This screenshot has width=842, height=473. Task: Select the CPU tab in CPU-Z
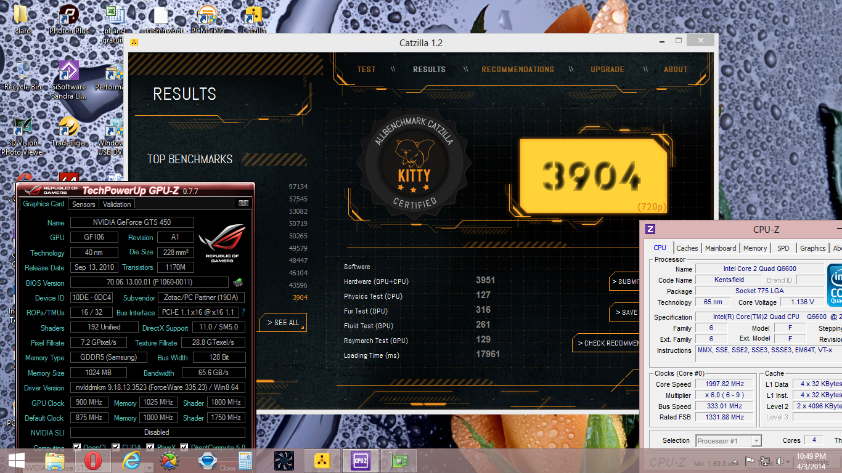pyautogui.click(x=660, y=248)
